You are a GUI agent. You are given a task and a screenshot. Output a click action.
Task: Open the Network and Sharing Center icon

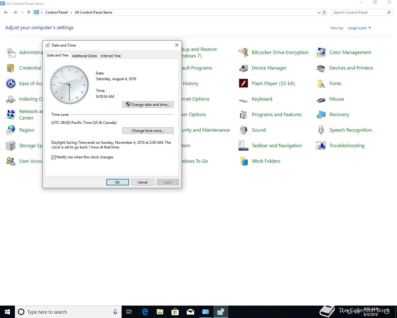pyautogui.click(x=11, y=115)
